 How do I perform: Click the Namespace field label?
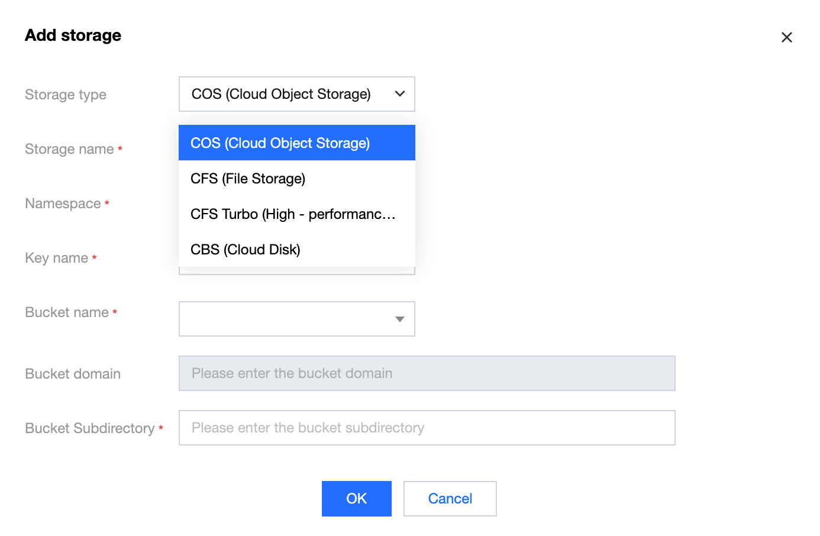pyautogui.click(x=63, y=204)
